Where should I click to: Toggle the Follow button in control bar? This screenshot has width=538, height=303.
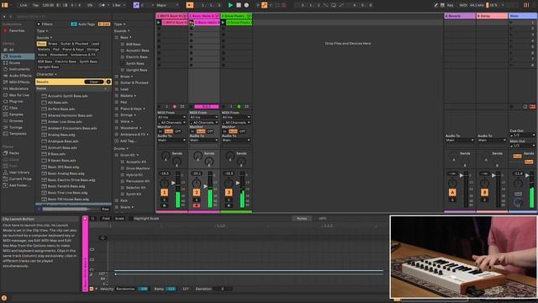[189, 5]
